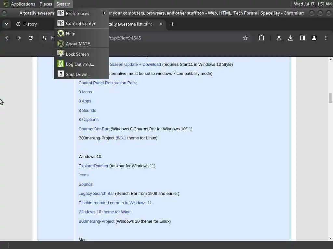333x249 pixels.
Task: Open Disable rounded corners in Windows 11
Action: [115, 203]
